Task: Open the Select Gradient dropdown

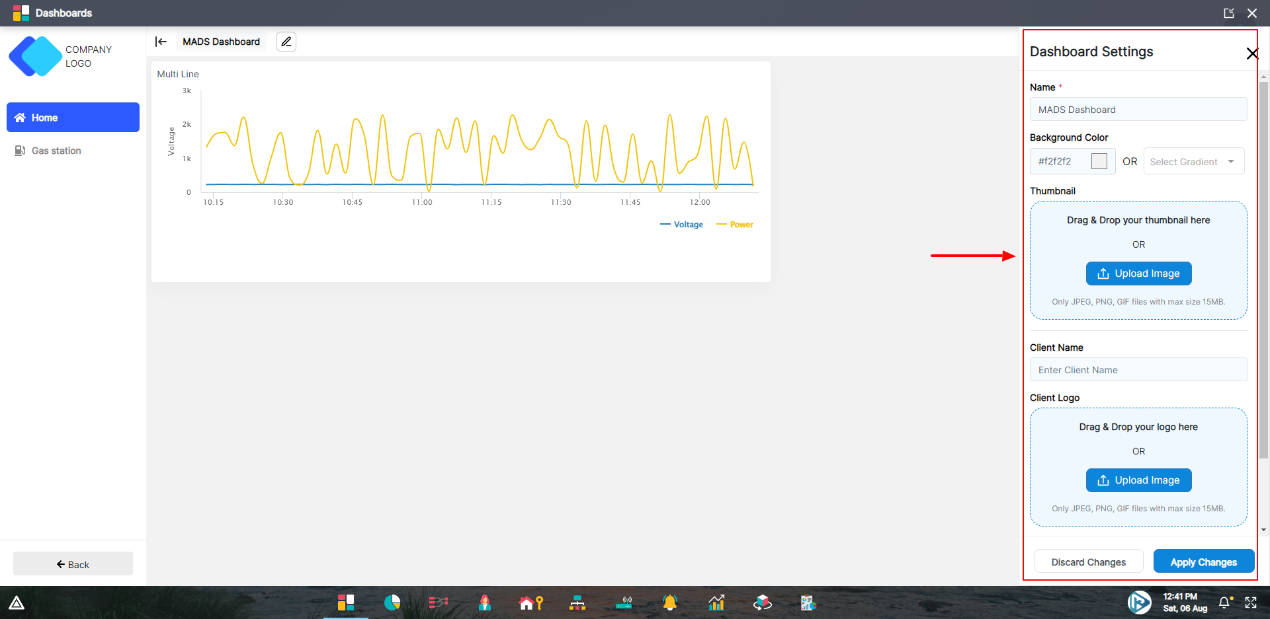Action: (1193, 162)
